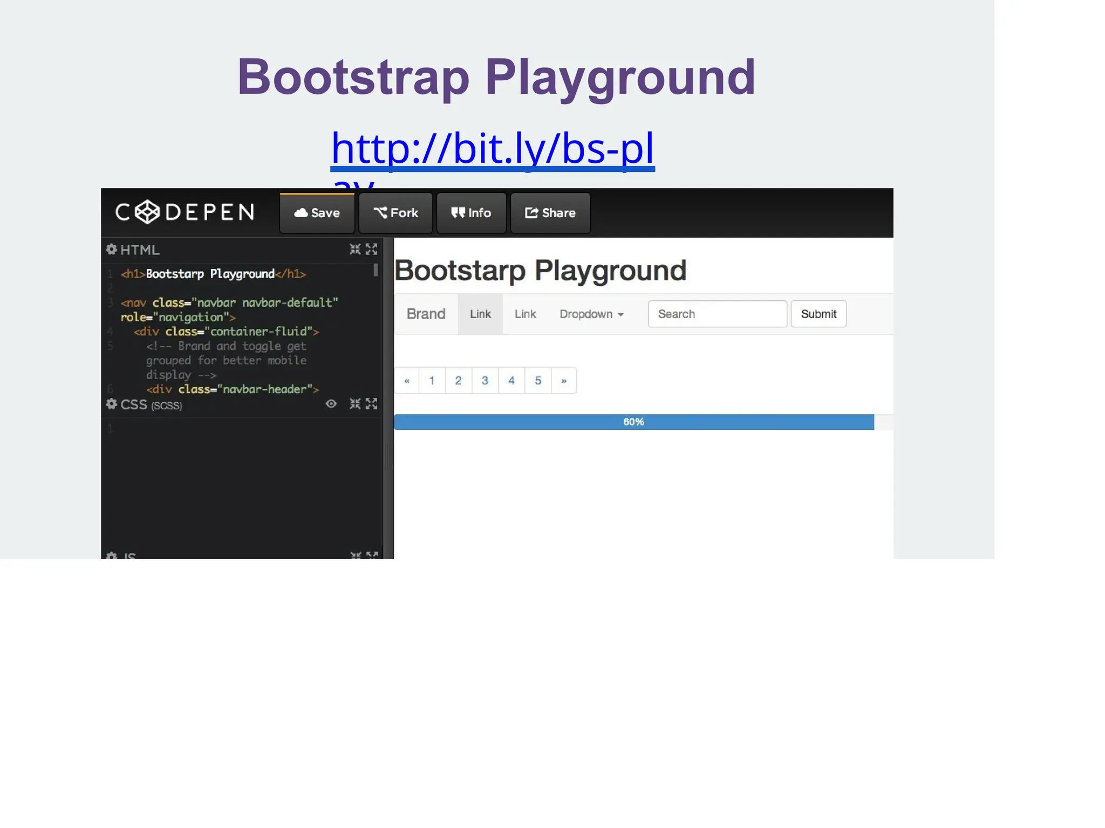1105x828 pixels.
Task: Focus the Search input field
Action: pos(717,314)
